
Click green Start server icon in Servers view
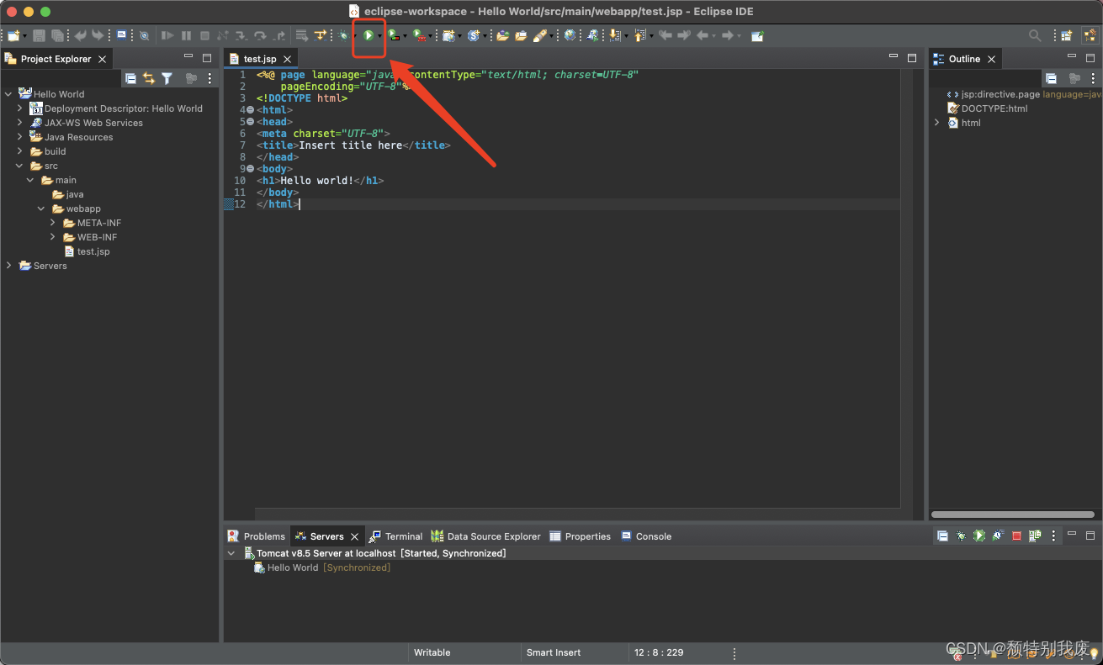(979, 536)
